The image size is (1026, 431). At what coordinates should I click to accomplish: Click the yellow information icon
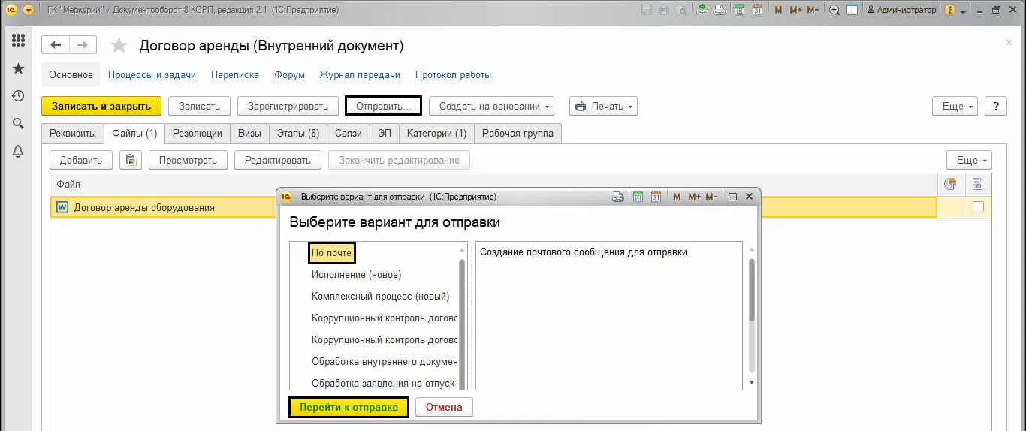(x=950, y=10)
